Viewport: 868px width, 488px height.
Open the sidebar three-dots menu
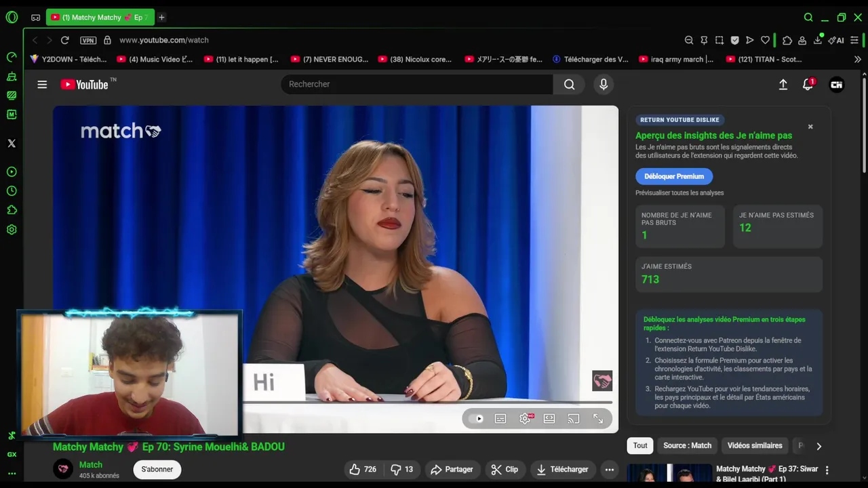pos(12,473)
